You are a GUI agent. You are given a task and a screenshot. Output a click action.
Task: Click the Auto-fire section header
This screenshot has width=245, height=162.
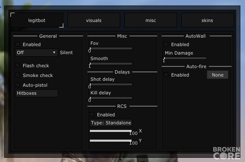[196, 66]
